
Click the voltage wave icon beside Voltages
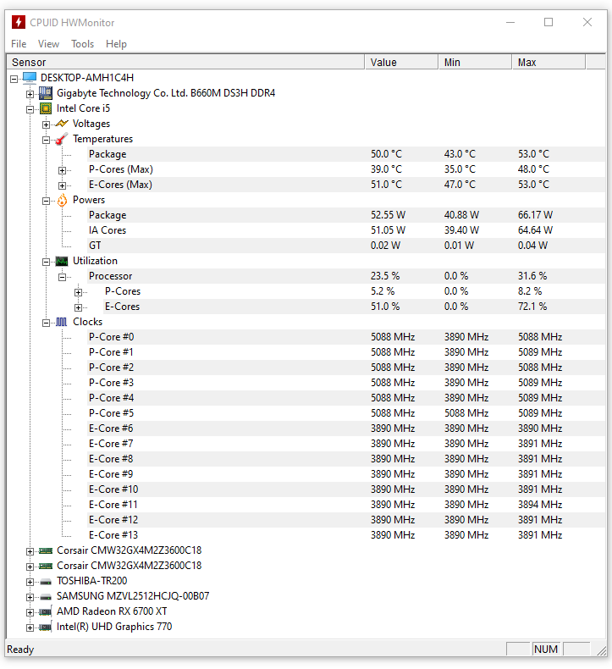tap(62, 124)
